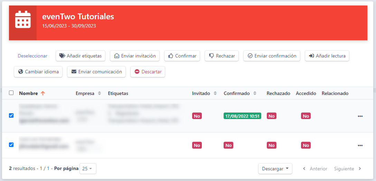This screenshot has height=181, width=376.
Task: Click the left chevron beside Anterior
Action: tap(304, 169)
